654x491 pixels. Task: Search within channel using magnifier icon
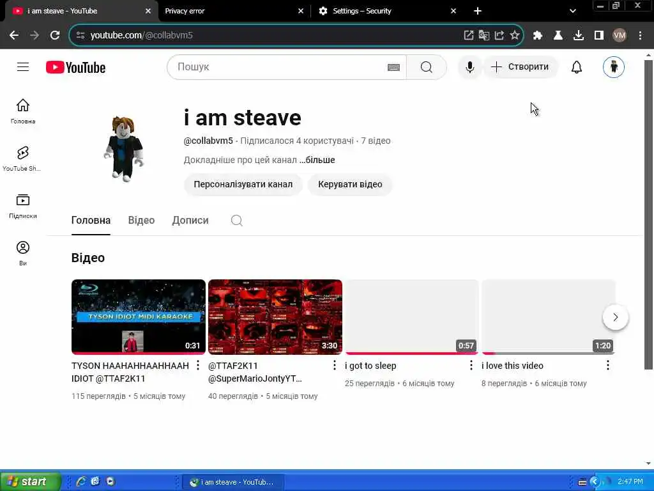pos(236,221)
